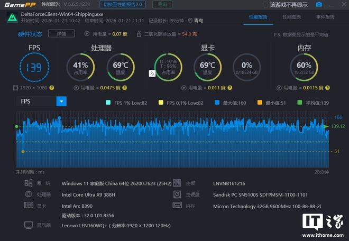Click the FPS 139 gauge
This screenshot has height=241, width=349.
[x=34, y=67]
